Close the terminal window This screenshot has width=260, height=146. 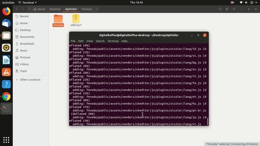pos(205,35)
